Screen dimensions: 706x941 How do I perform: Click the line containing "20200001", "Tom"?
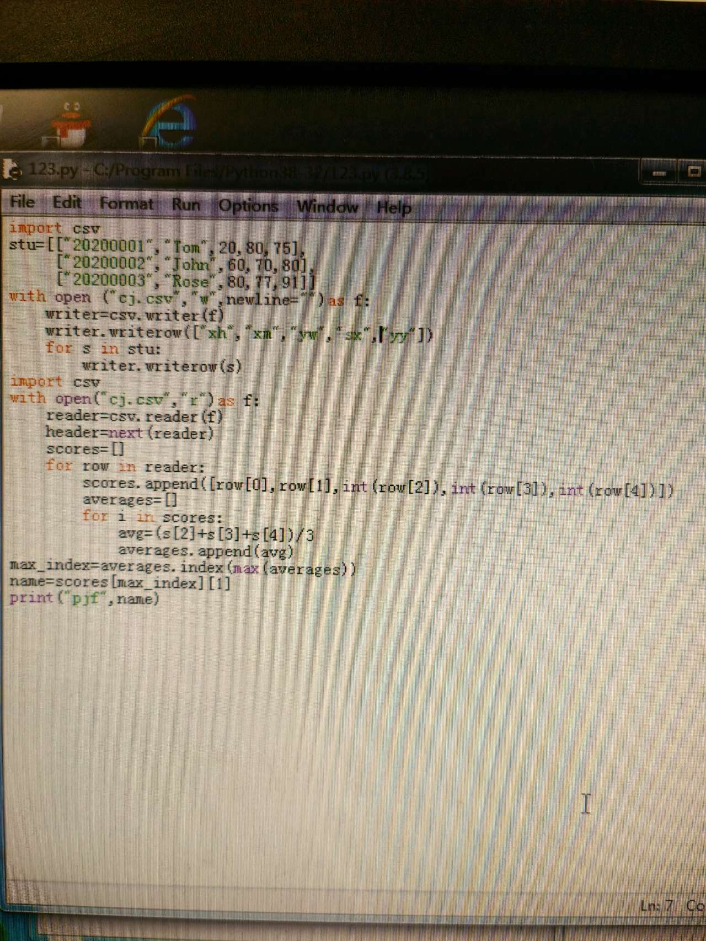[x=158, y=246]
